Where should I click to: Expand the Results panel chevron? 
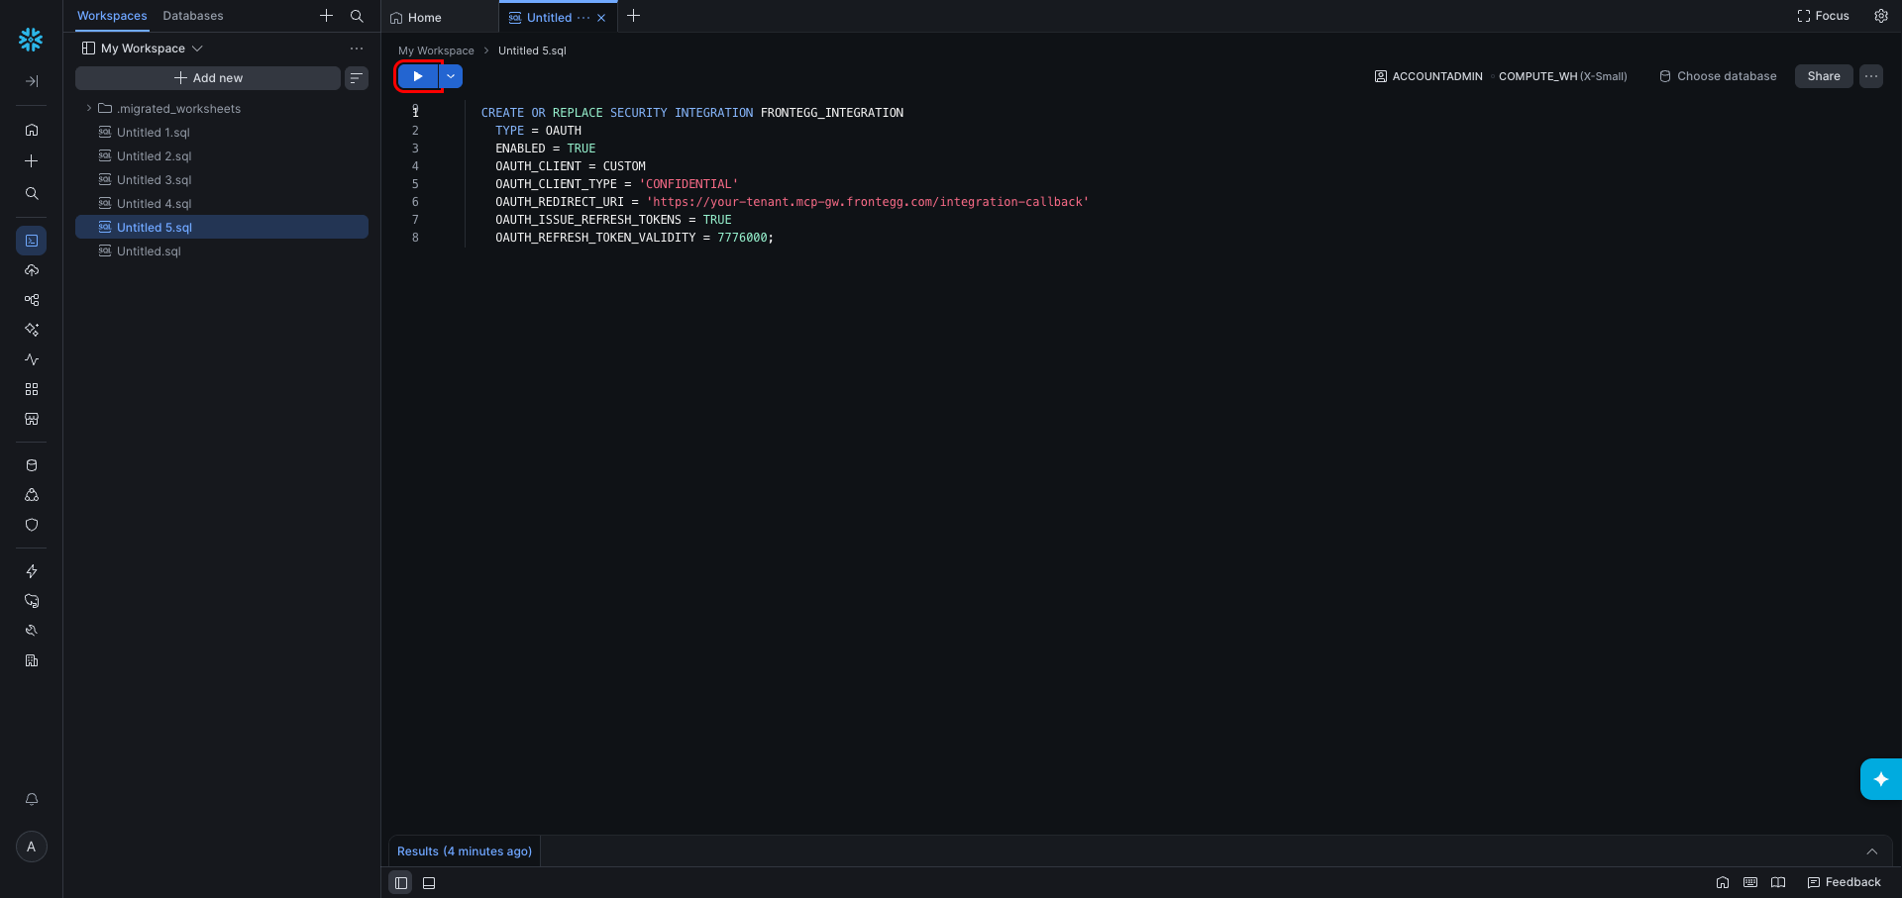click(x=1872, y=851)
